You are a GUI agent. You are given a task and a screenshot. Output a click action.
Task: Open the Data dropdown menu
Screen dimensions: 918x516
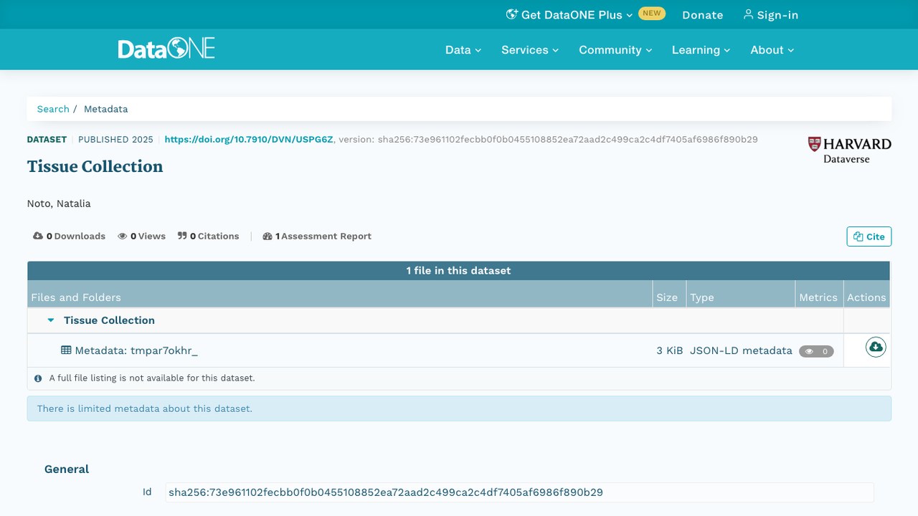[x=463, y=49]
